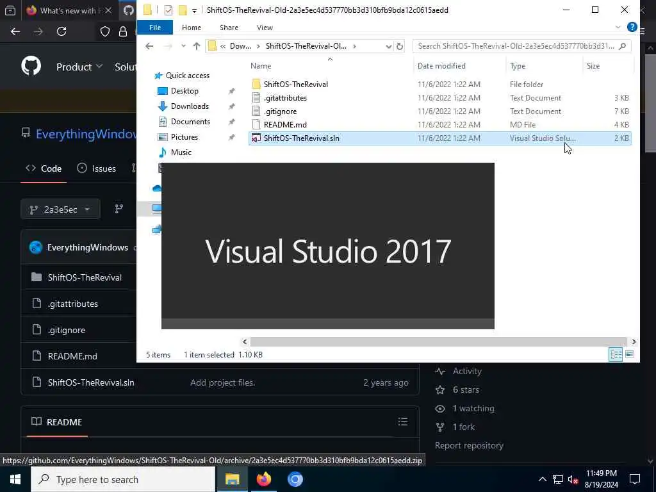
Task: Click horizontal scrollbar right arrow in Explorer
Action: point(634,342)
